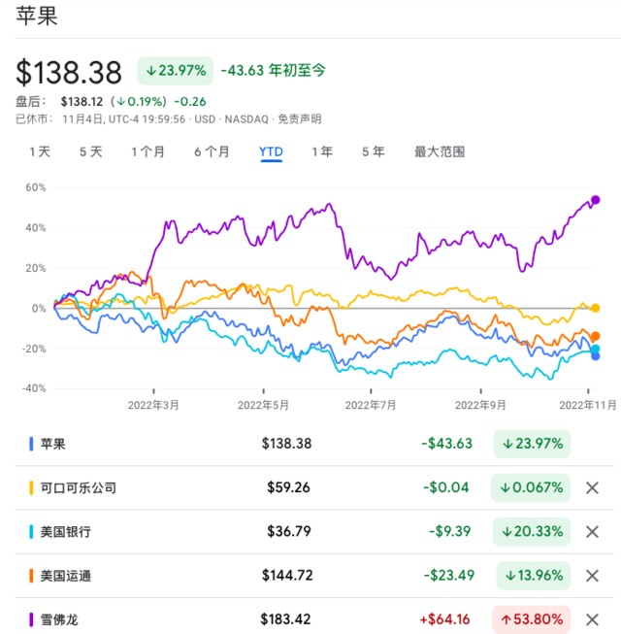
Task: Open the 免责声明 disclaimer link
Action: click(300, 118)
